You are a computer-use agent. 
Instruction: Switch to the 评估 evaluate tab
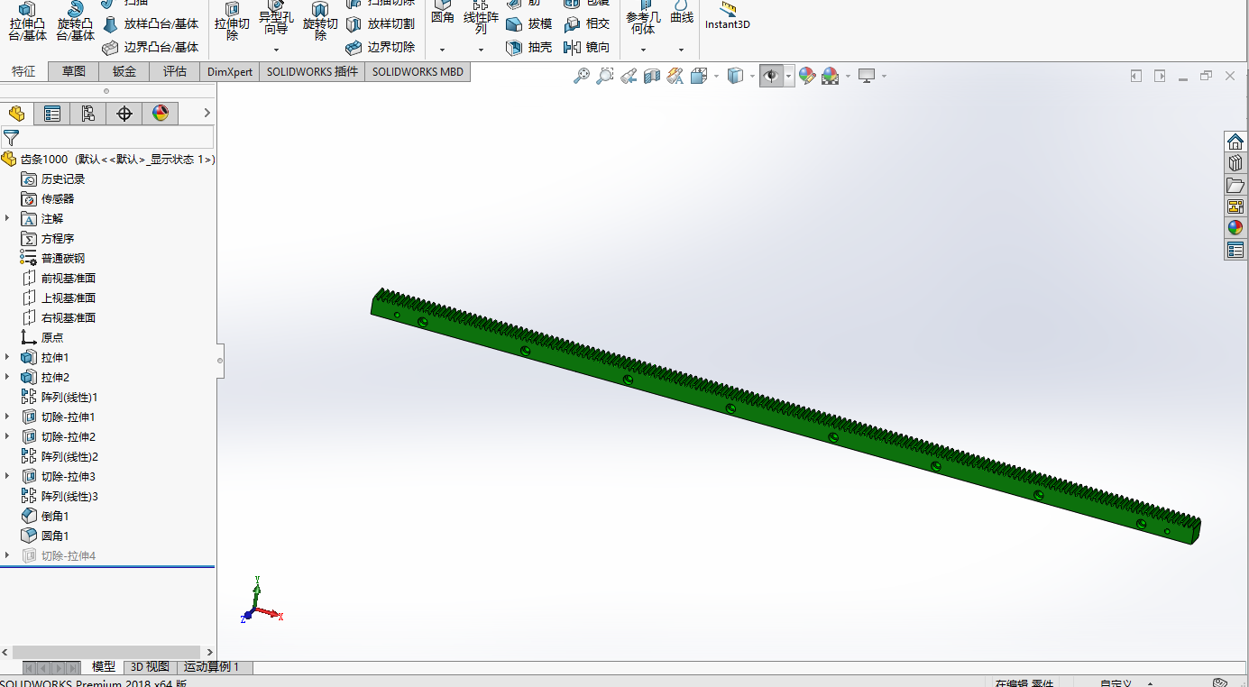[x=175, y=71]
